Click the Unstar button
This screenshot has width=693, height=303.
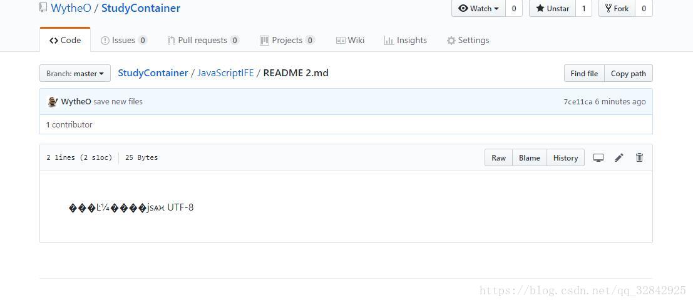[x=552, y=8]
